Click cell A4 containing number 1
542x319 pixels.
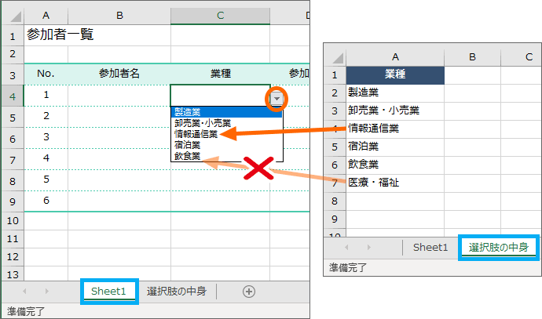click(x=46, y=96)
